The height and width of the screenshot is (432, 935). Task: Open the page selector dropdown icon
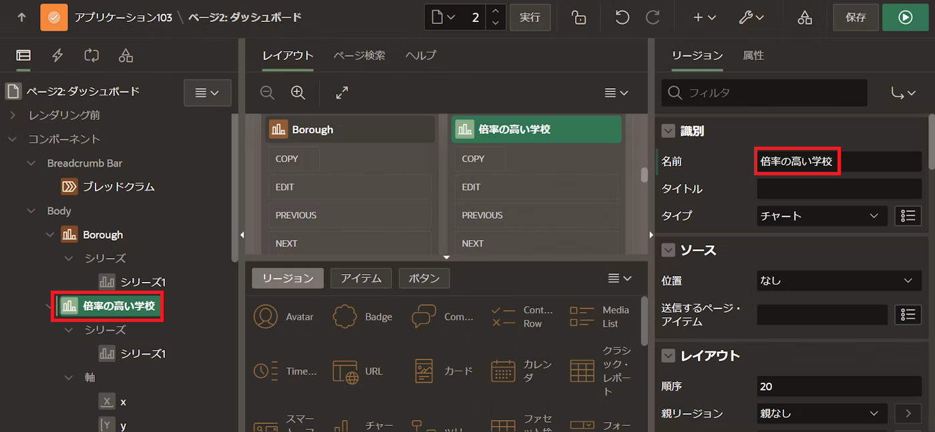tap(443, 17)
